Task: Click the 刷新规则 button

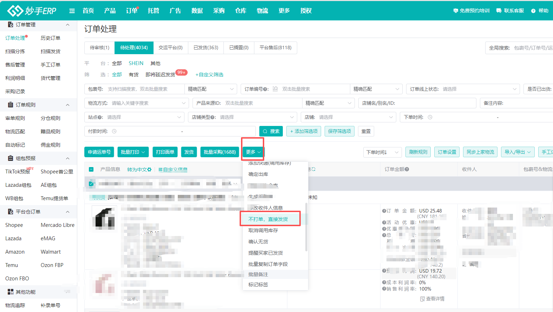Action: point(418,152)
